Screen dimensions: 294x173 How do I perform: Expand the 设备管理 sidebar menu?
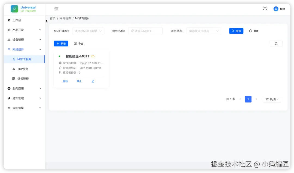[x=24, y=40]
